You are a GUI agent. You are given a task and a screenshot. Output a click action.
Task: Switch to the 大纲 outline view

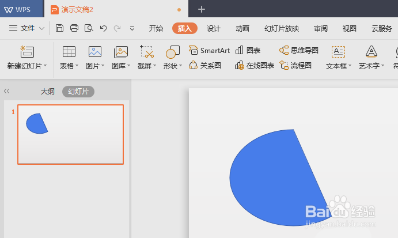click(48, 92)
